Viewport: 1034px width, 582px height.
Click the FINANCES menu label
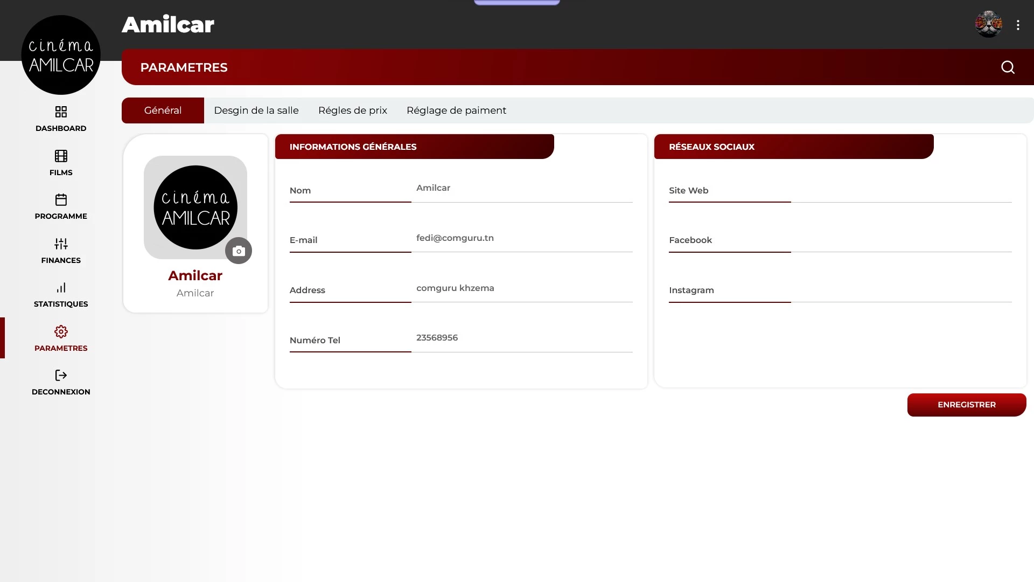click(x=61, y=260)
